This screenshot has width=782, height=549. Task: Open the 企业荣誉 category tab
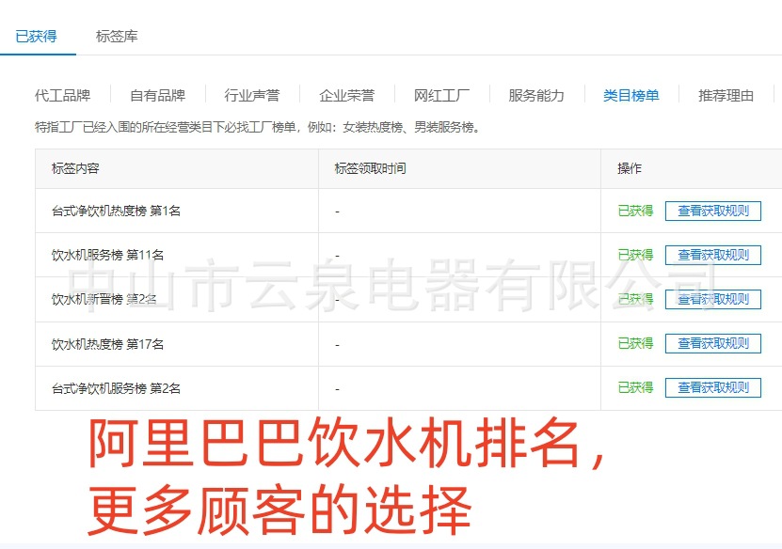click(347, 95)
